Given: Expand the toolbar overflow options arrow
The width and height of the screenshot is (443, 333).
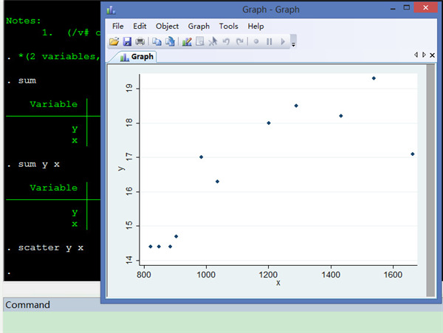Looking at the screenshot, I should [x=294, y=43].
